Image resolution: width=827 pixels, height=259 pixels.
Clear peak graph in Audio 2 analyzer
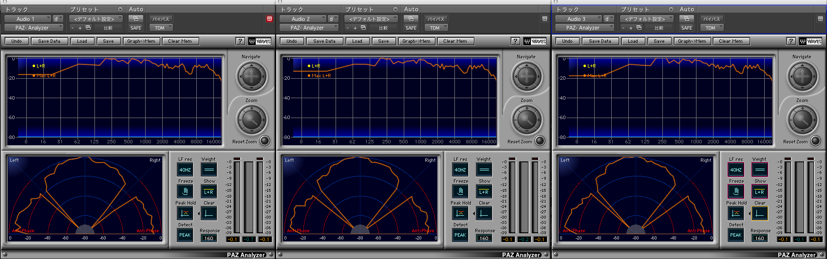click(484, 213)
